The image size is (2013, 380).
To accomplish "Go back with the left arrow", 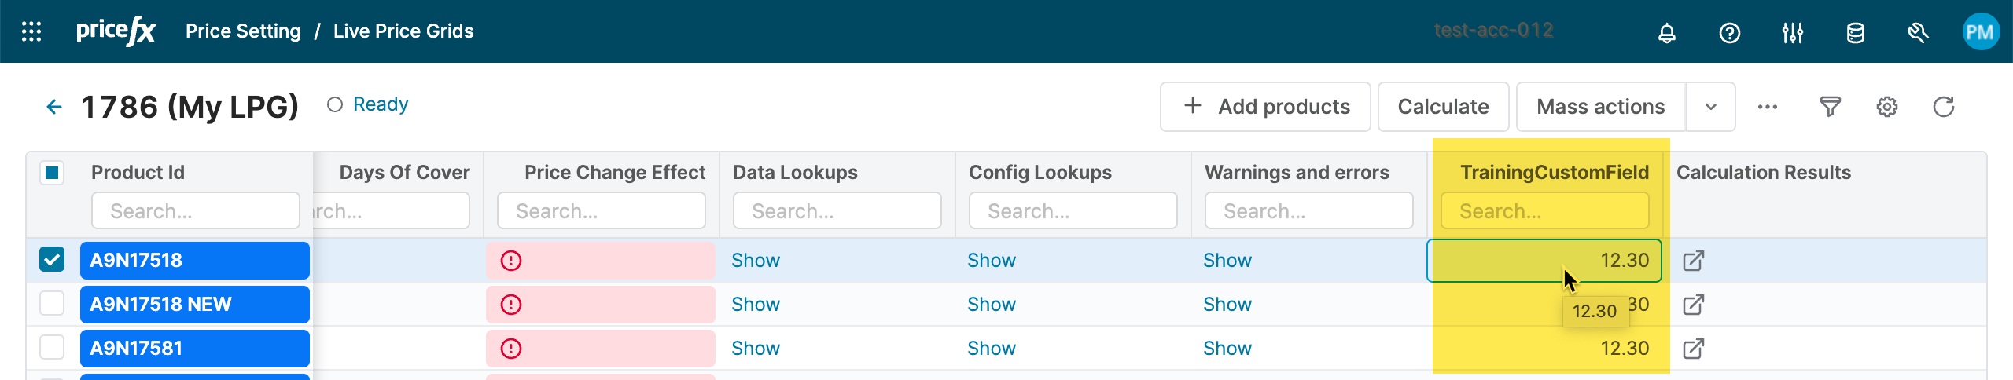I will click(x=53, y=107).
